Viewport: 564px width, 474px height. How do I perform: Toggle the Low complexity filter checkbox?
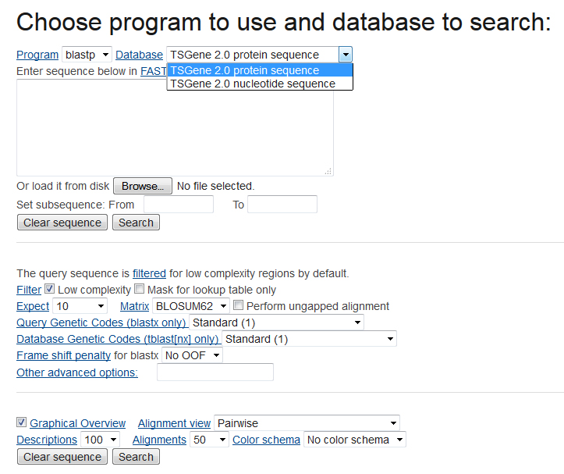coord(50,290)
